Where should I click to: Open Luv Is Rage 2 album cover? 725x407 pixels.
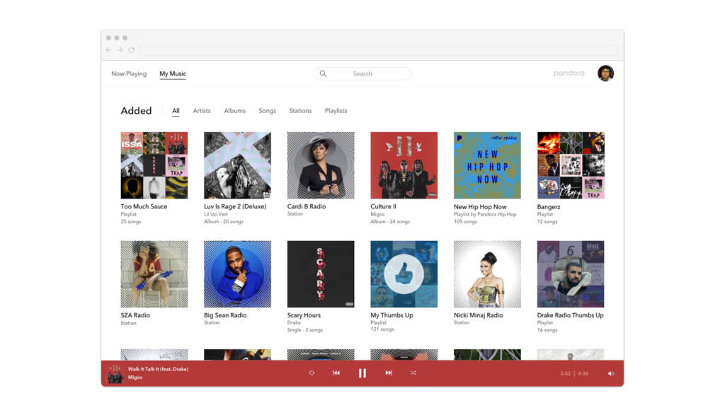click(238, 165)
